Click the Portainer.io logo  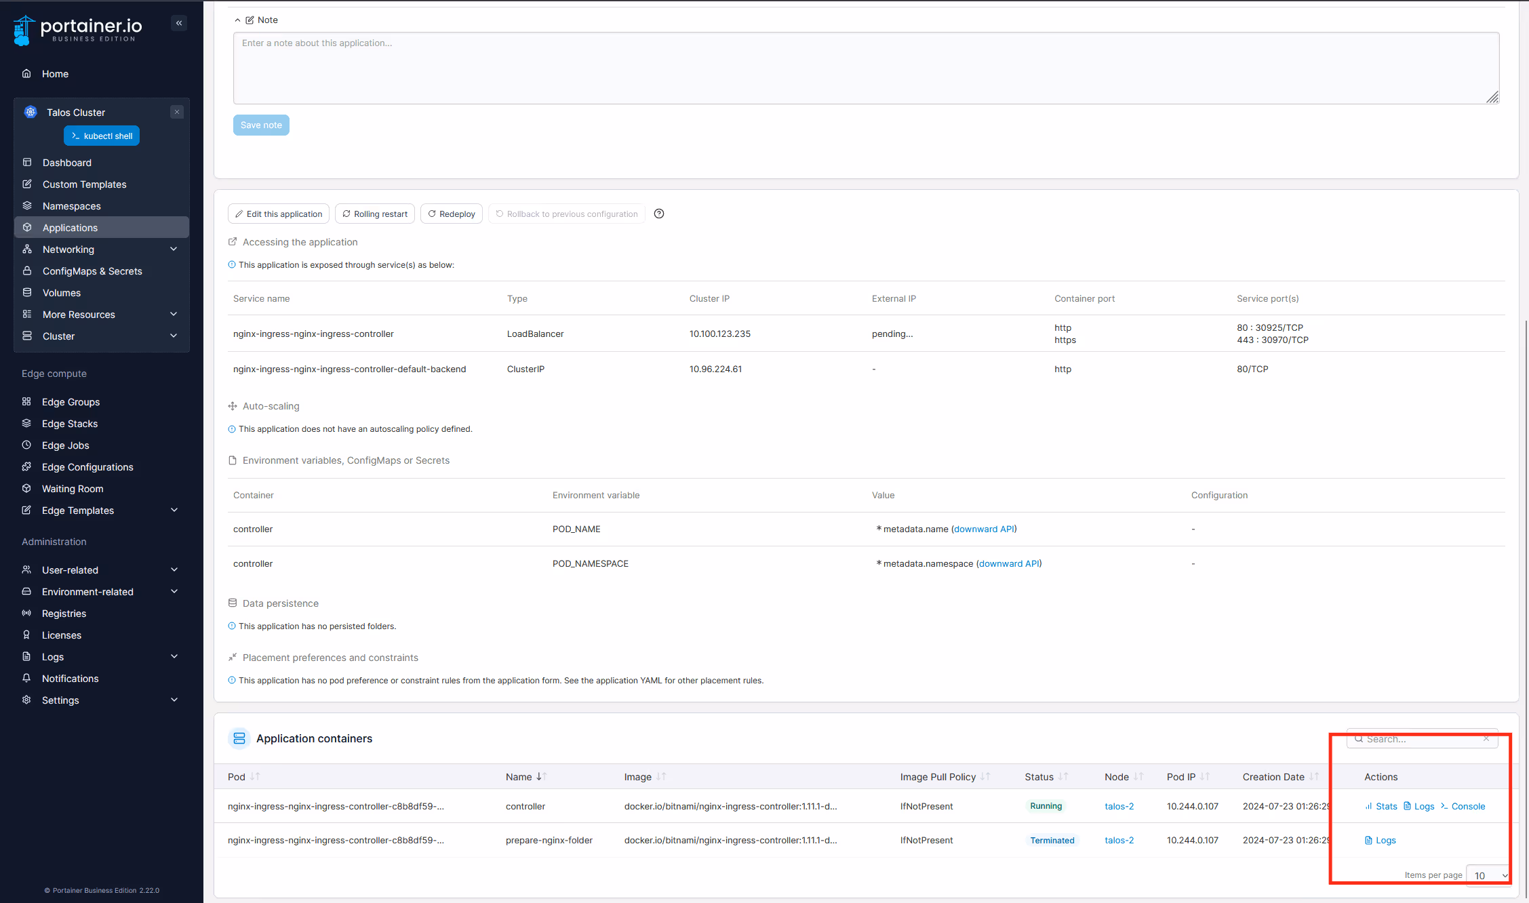pyautogui.click(x=78, y=29)
